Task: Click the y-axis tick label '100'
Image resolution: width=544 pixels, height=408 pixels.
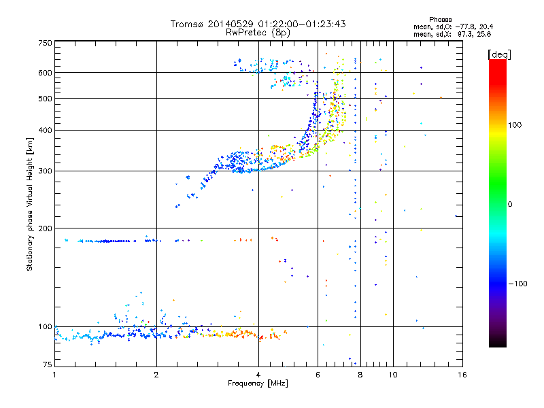Action: 45,327
